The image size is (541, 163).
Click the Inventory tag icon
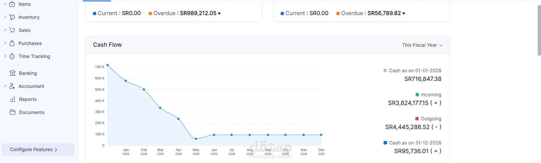click(12, 17)
